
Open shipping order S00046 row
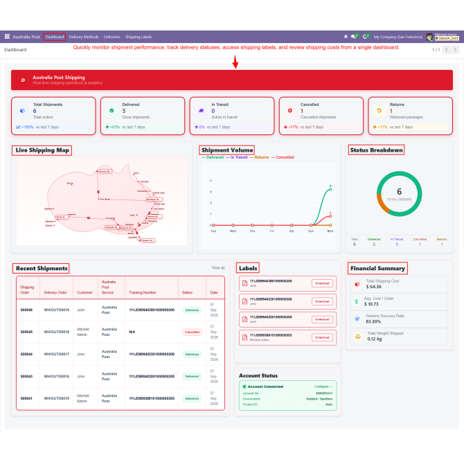(121, 310)
